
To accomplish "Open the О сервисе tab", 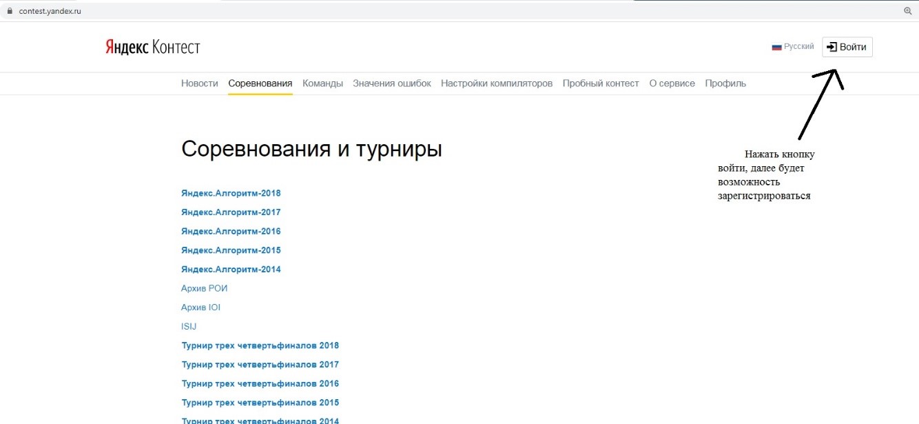I will coord(672,83).
